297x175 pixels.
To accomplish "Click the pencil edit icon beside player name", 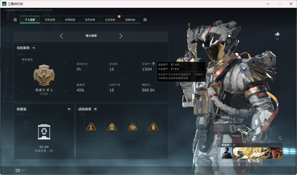I will (x=234, y=145).
